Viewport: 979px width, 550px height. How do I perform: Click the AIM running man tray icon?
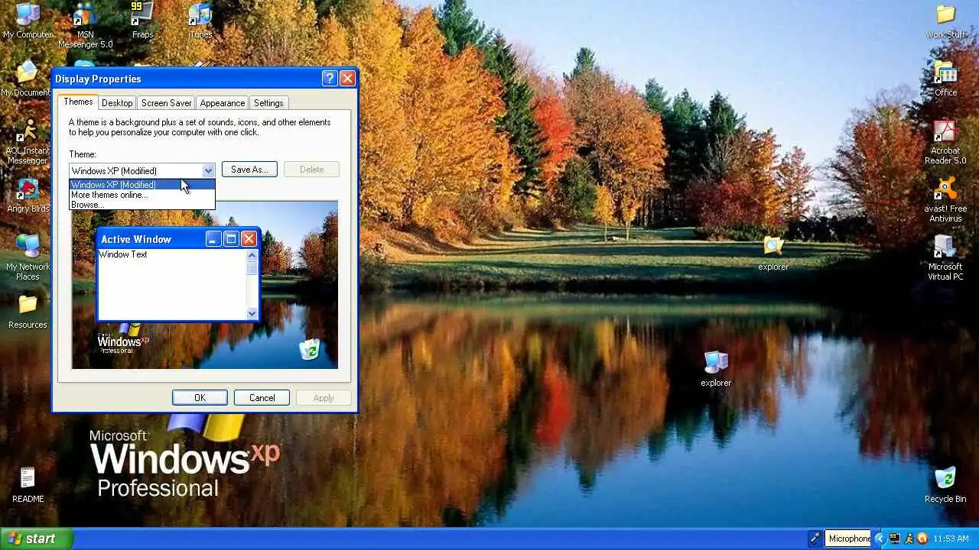coord(909,539)
